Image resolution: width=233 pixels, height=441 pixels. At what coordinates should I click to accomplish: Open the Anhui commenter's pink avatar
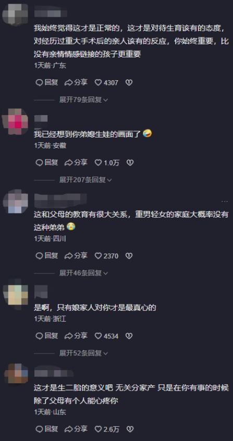(x=16, y=121)
